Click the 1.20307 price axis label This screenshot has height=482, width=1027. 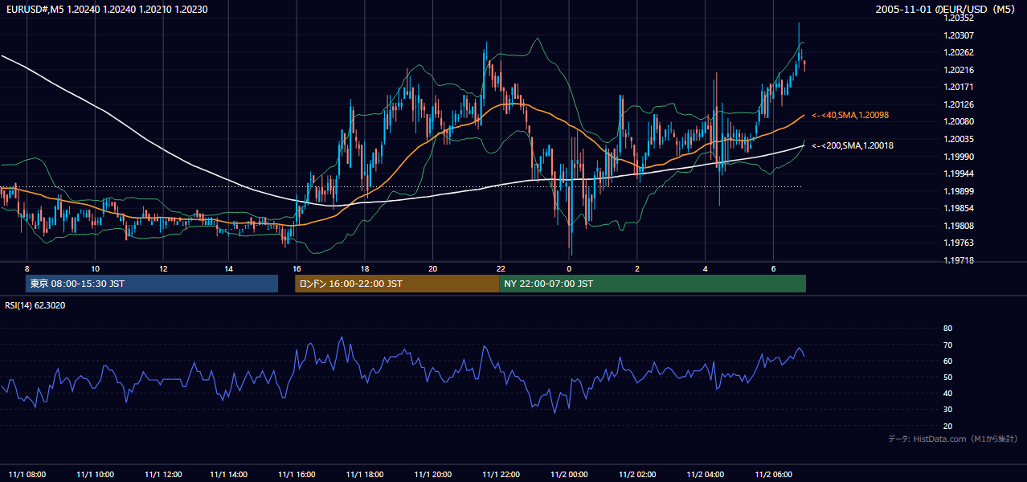959,35
